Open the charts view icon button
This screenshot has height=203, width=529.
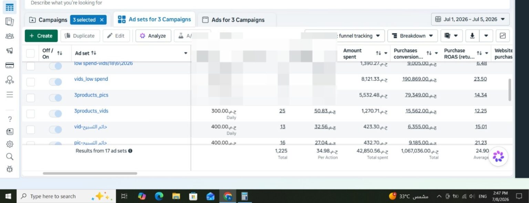click(x=503, y=36)
